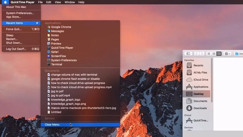Select Desktop in Finder sidebar

click(x=197, y=94)
